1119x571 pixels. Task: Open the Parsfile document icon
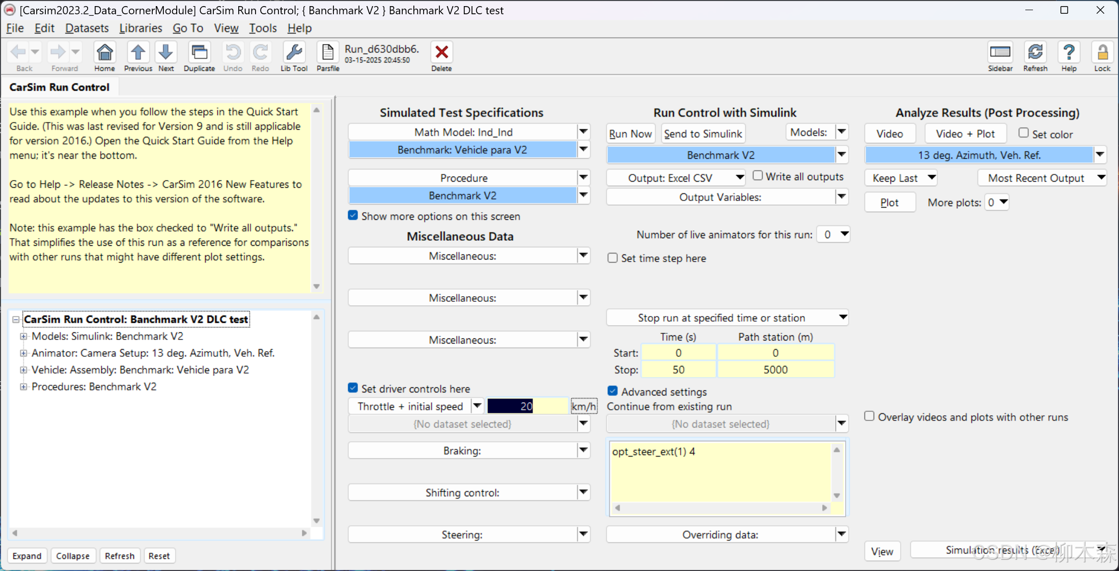coord(327,53)
